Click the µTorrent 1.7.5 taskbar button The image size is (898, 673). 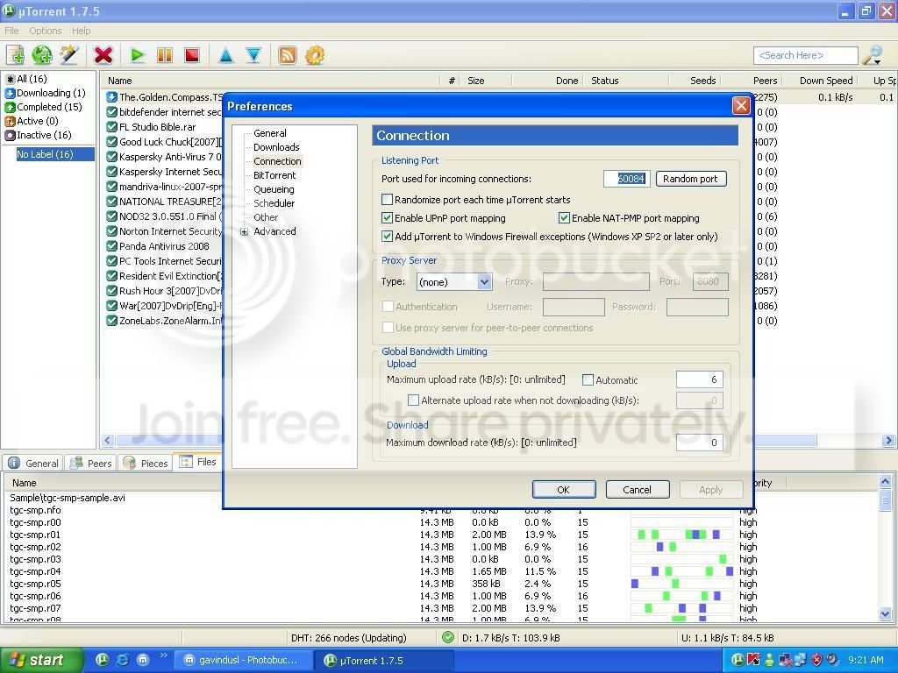pos(384,661)
